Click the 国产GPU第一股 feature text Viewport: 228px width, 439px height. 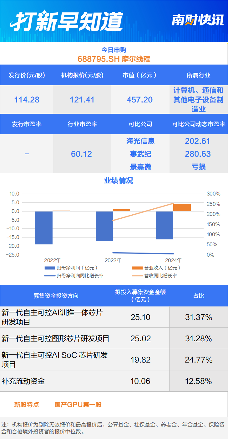coord(78,405)
